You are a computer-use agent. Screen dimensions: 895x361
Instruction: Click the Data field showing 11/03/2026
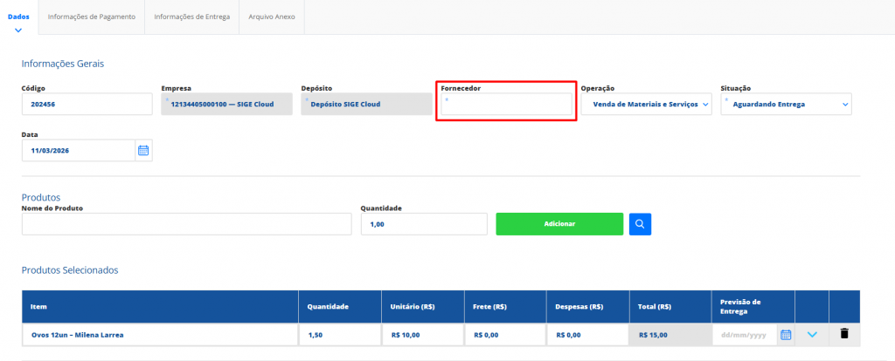point(79,150)
